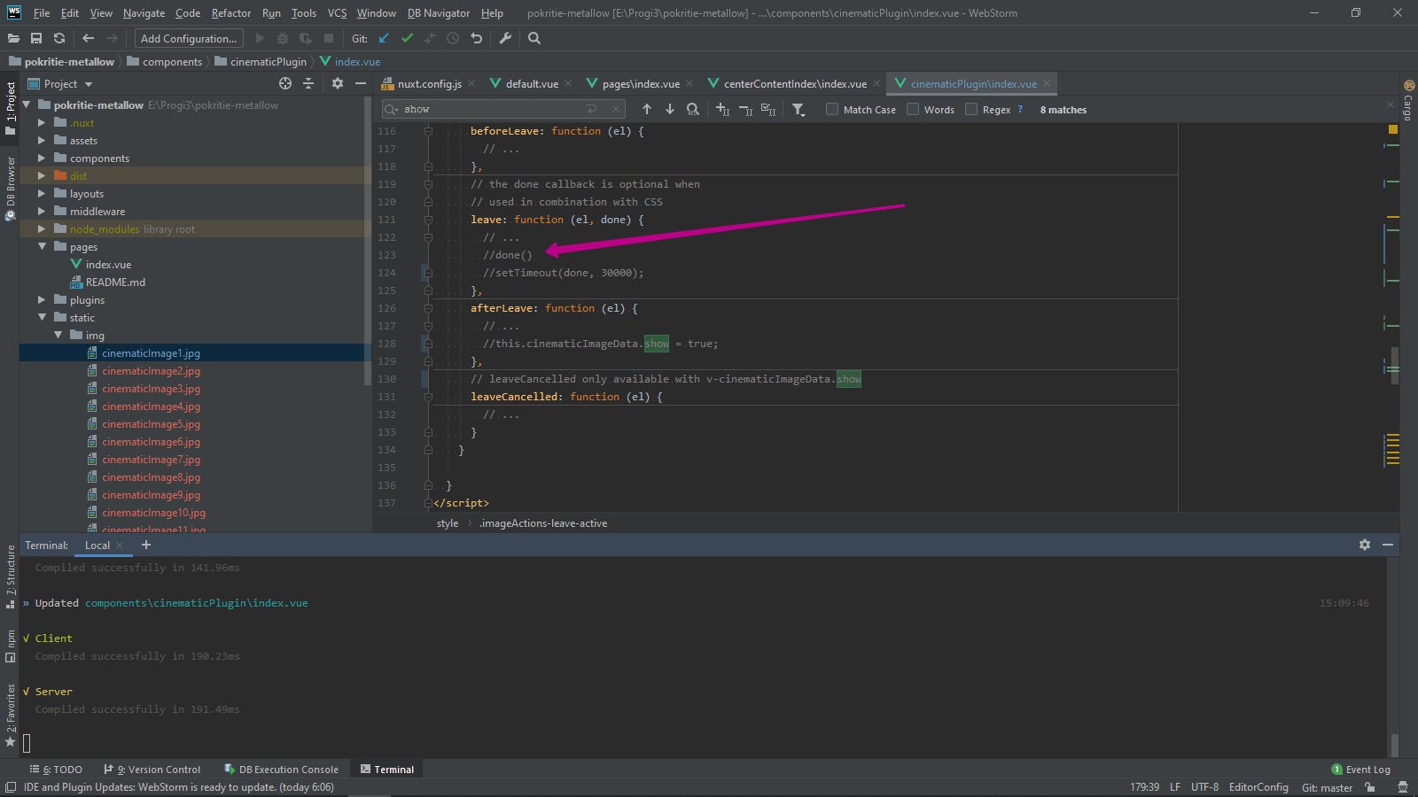Screen dimensions: 1418x797
Task: Switch to centerContentIndex\index.vue tab
Action: 794,84
